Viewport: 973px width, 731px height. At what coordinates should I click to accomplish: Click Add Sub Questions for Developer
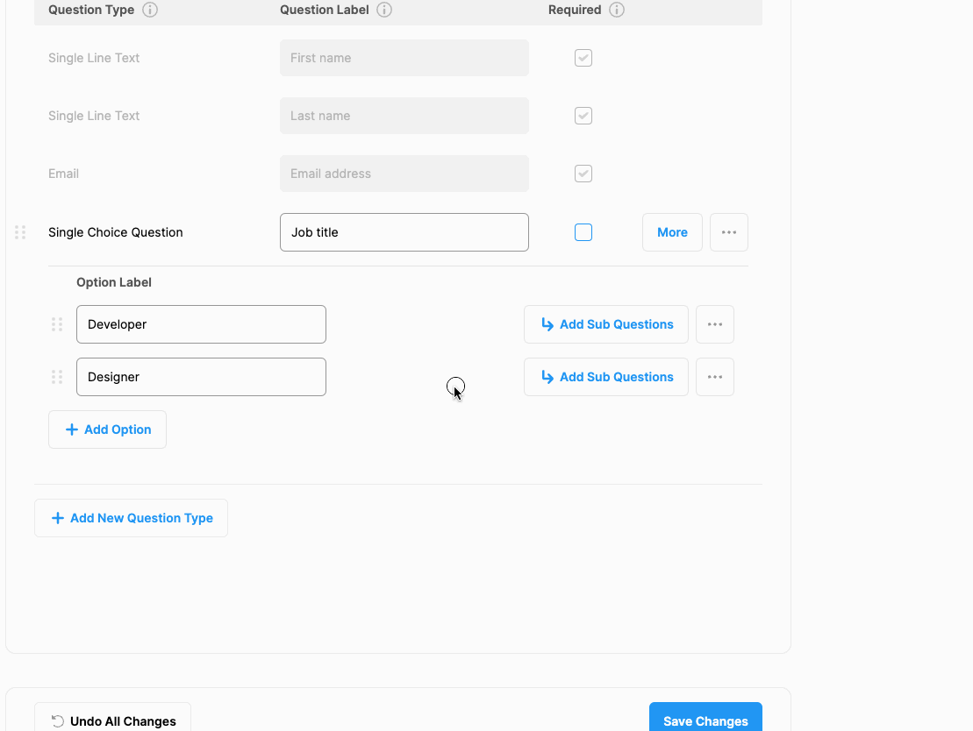point(606,324)
